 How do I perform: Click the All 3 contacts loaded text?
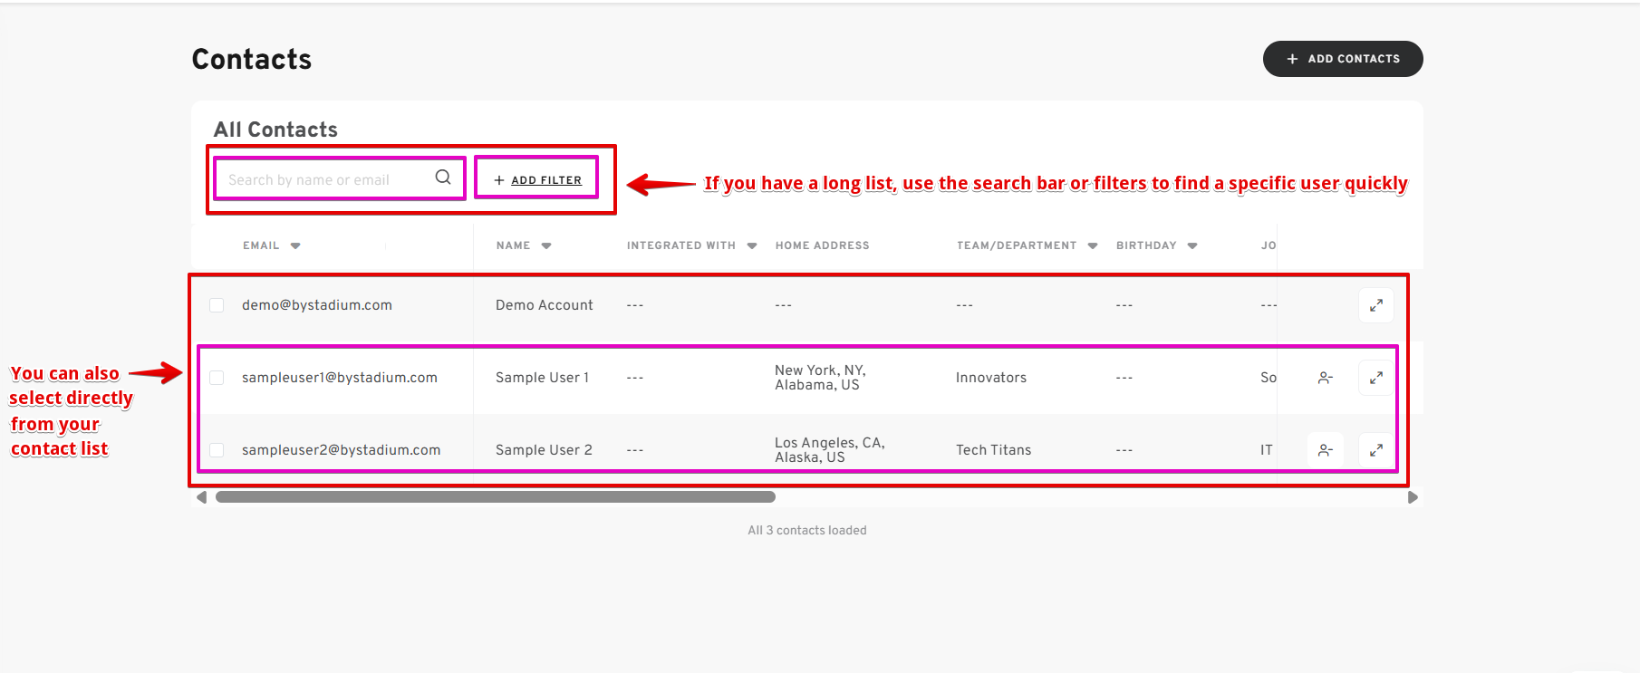tap(807, 531)
